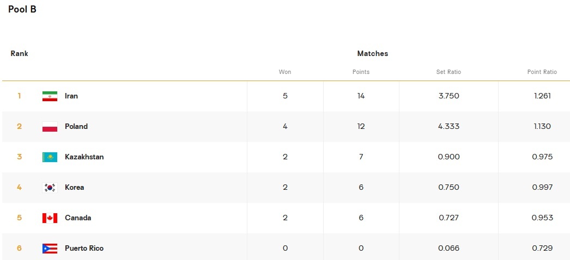Click the Rank column header
This screenshot has width=570, height=260.
[20, 54]
